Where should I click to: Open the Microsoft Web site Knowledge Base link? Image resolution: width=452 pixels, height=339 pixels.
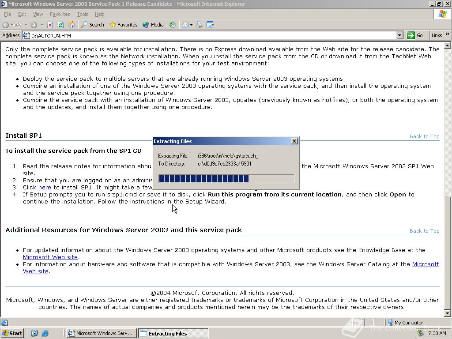(x=50, y=257)
